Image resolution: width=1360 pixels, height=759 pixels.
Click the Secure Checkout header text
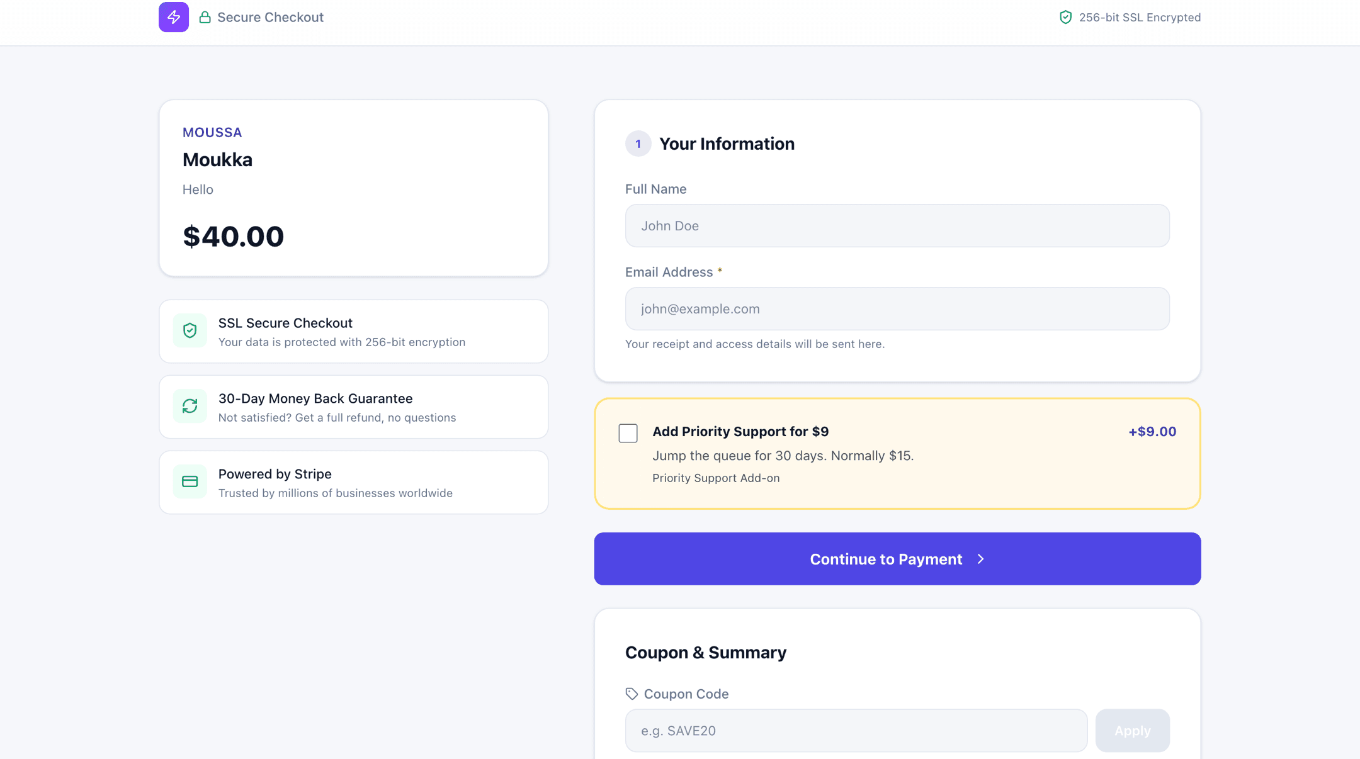(x=270, y=17)
